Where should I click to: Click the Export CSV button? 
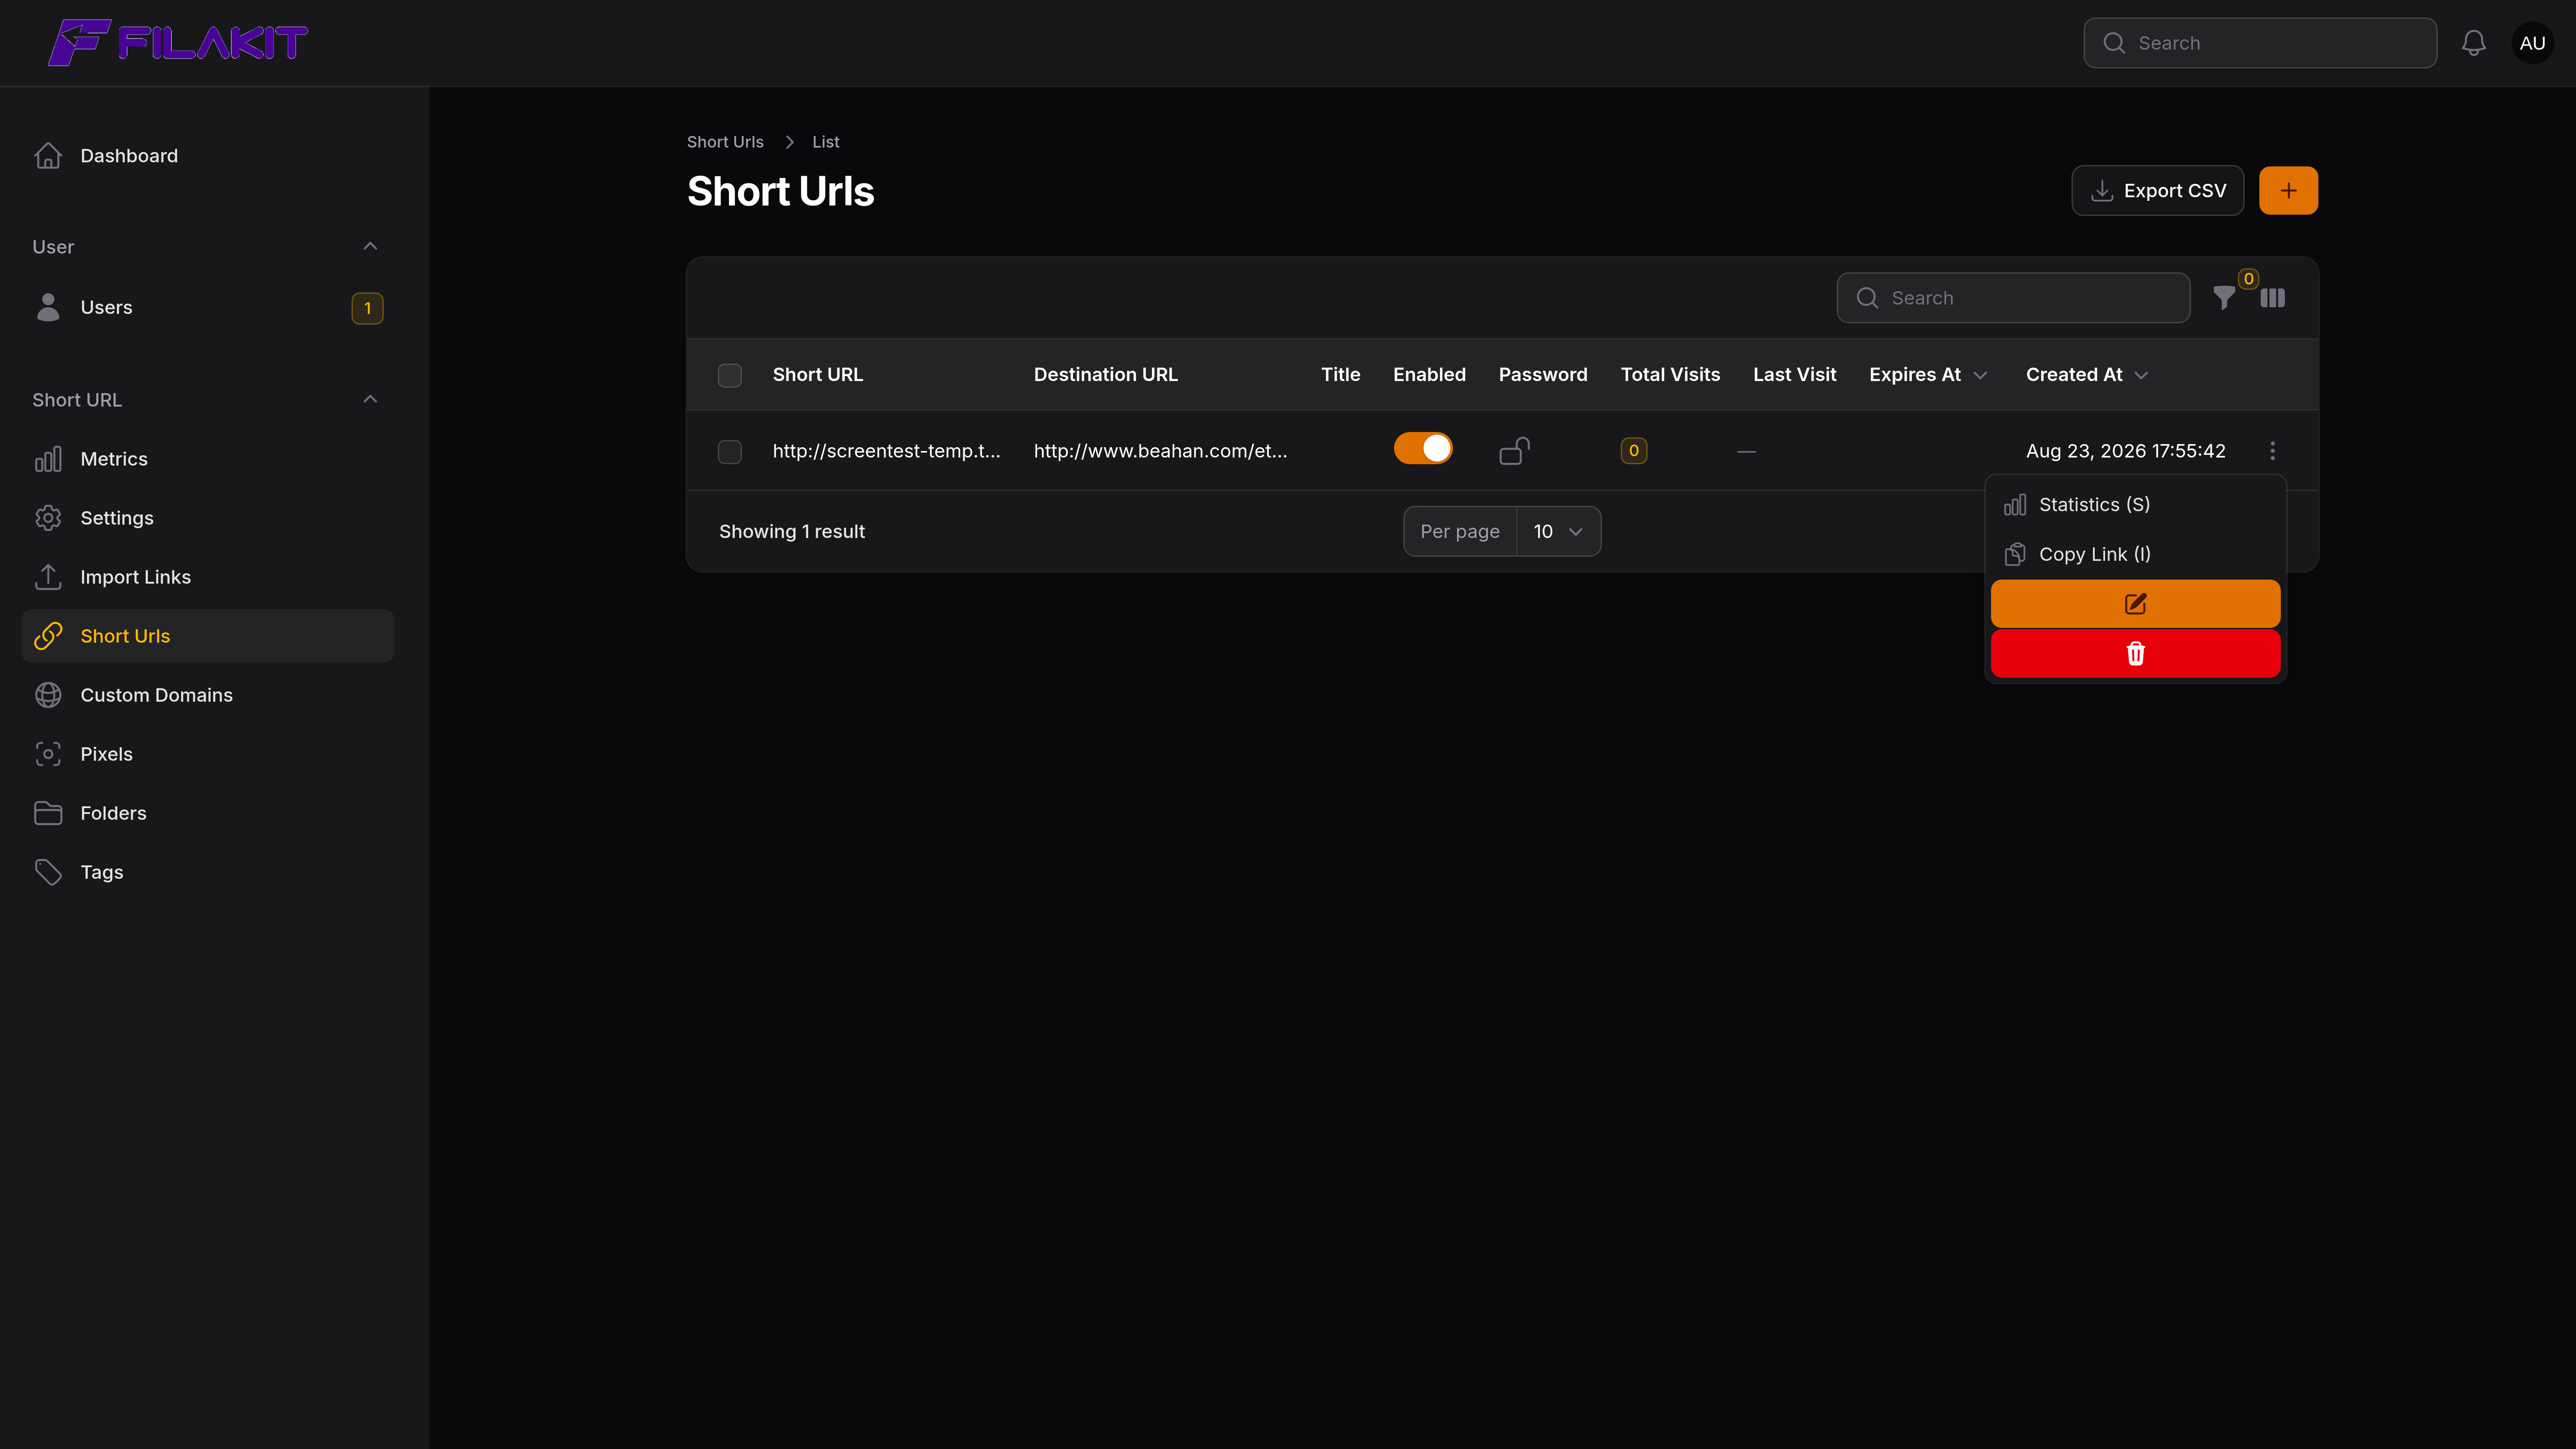(x=2157, y=190)
